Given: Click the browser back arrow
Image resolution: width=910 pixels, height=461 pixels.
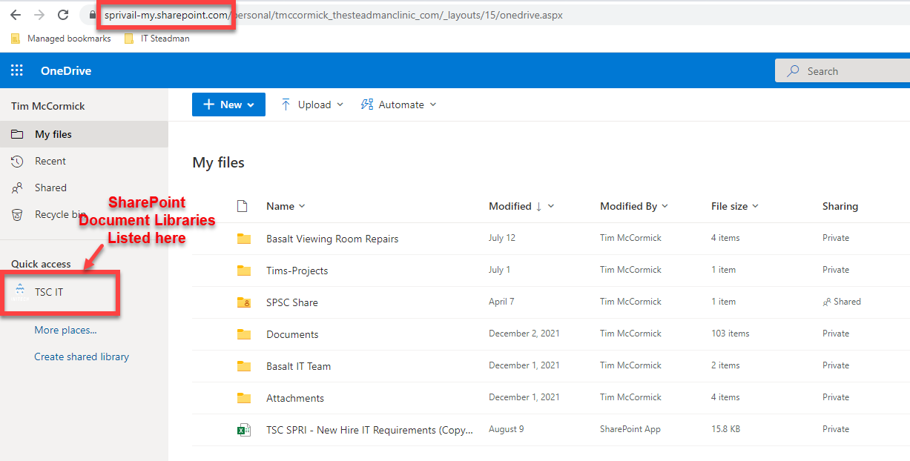Looking at the screenshot, I should coord(16,15).
